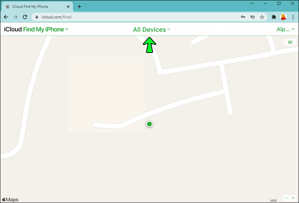299x203 pixels.
Task: Open a new browser tab
Action: 80,7
